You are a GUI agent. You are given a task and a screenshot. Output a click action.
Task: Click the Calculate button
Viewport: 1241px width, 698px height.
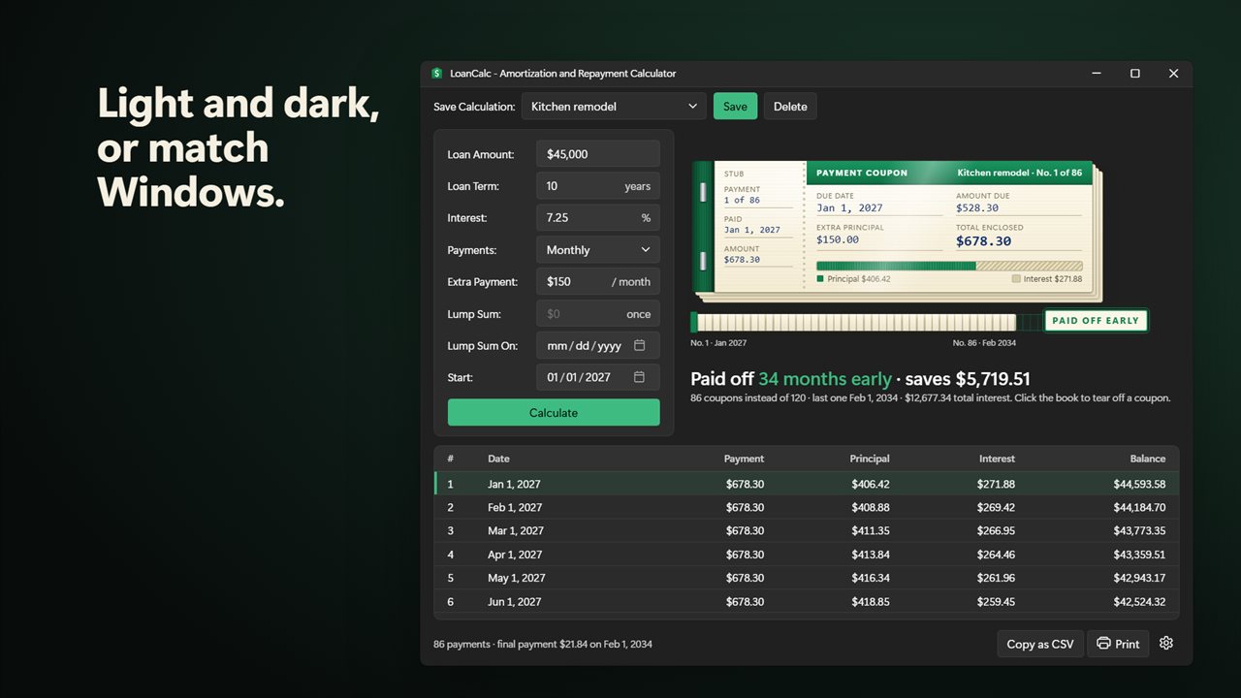pos(554,412)
